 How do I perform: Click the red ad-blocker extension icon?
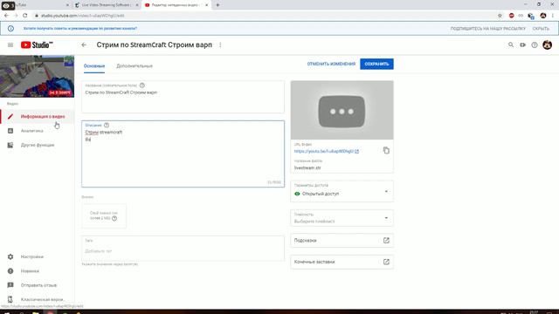click(511, 16)
